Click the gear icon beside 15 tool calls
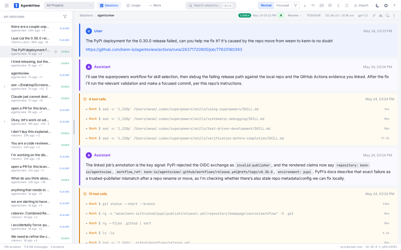401x250 pixels. pos(85,194)
